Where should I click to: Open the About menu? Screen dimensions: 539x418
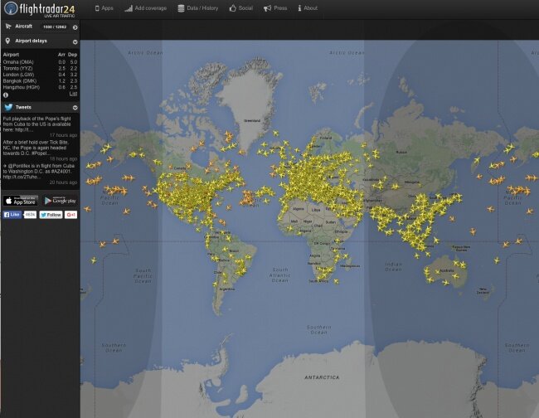point(308,8)
